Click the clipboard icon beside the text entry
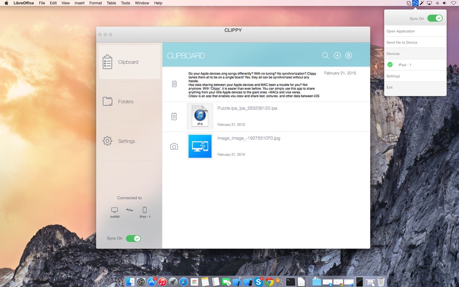459x287 pixels. coord(174,84)
